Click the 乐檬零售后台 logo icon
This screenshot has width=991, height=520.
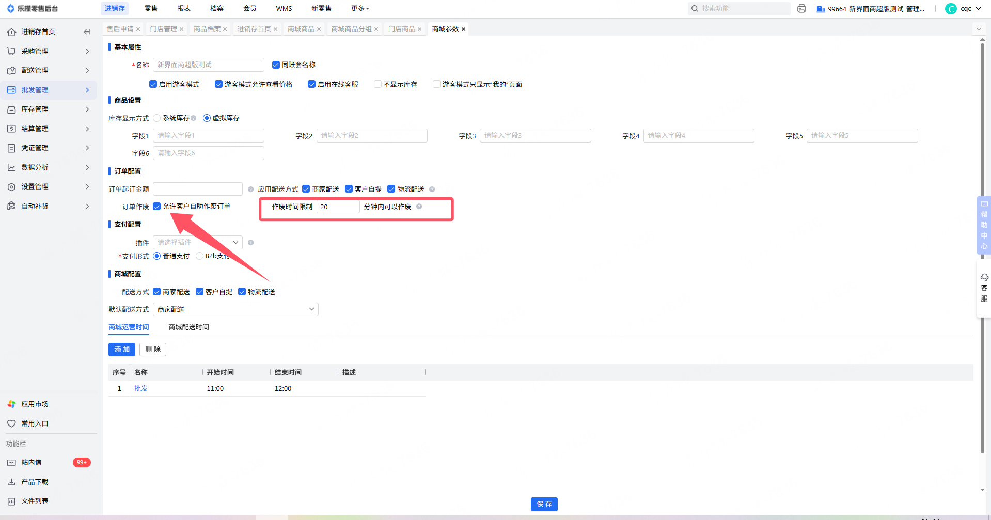(11, 8)
